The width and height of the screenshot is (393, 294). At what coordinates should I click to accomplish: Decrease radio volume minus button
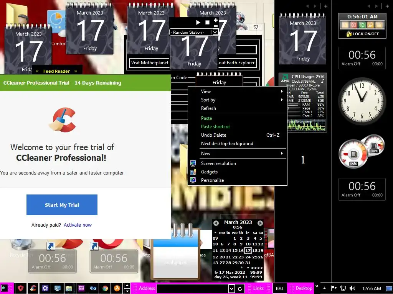coord(216,26)
